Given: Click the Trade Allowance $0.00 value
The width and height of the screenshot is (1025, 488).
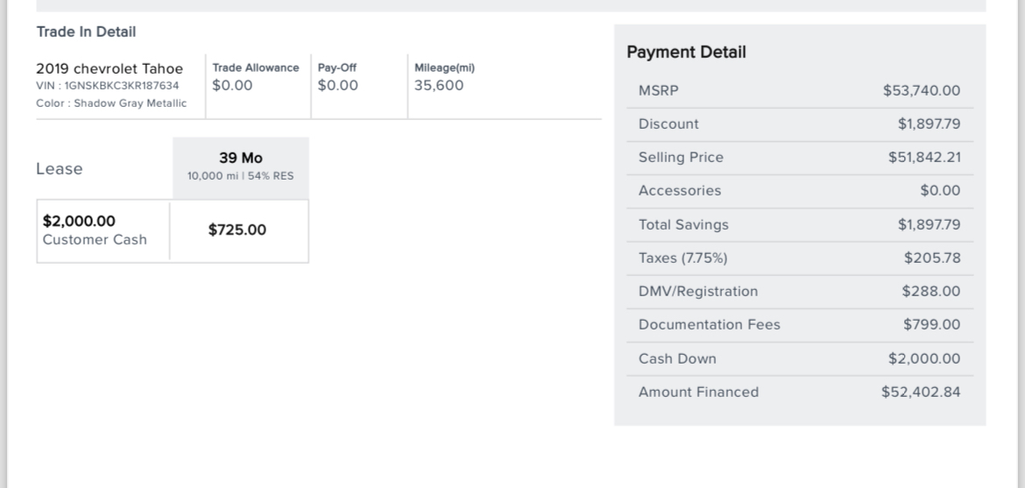Looking at the screenshot, I should tap(232, 85).
